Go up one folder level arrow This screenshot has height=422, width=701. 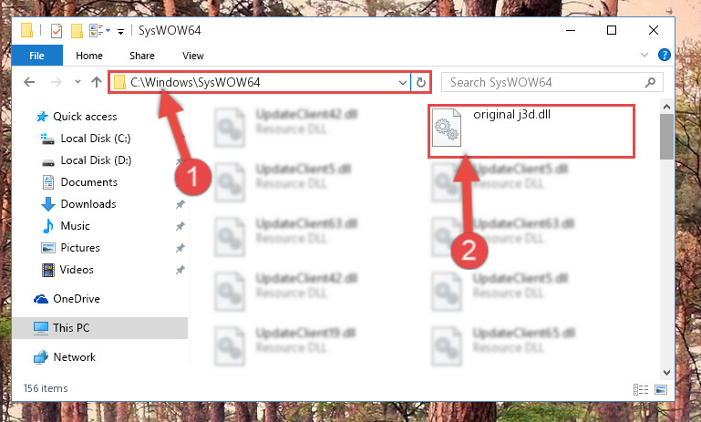[96, 82]
